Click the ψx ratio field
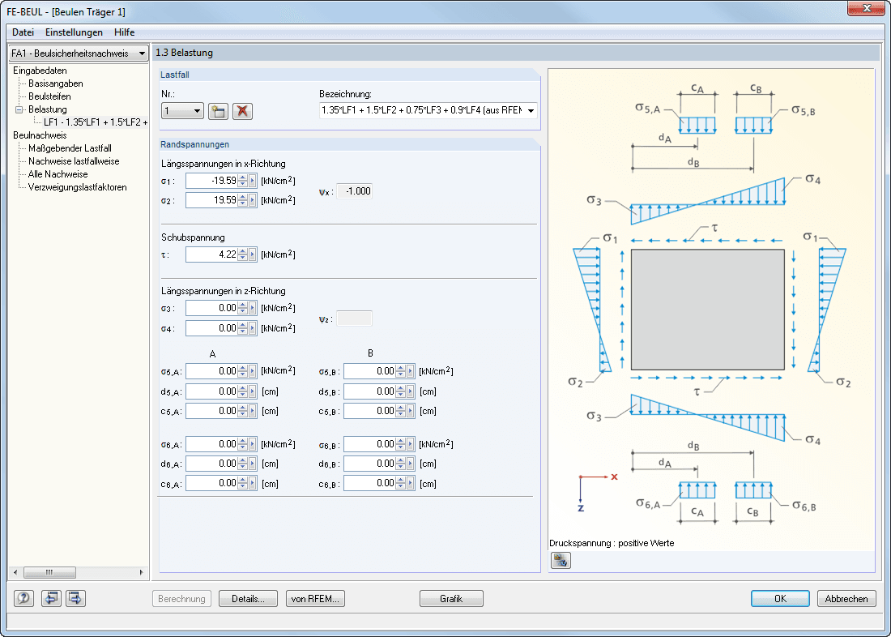The image size is (891, 637). pyautogui.click(x=355, y=191)
